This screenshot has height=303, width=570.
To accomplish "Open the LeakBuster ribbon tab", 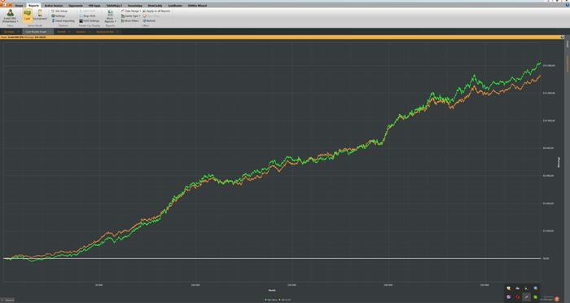I will (x=175, y=6).
